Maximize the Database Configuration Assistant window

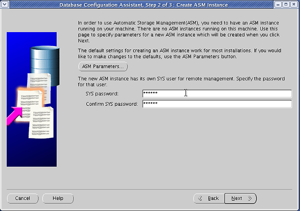click(x=286, y=4)
